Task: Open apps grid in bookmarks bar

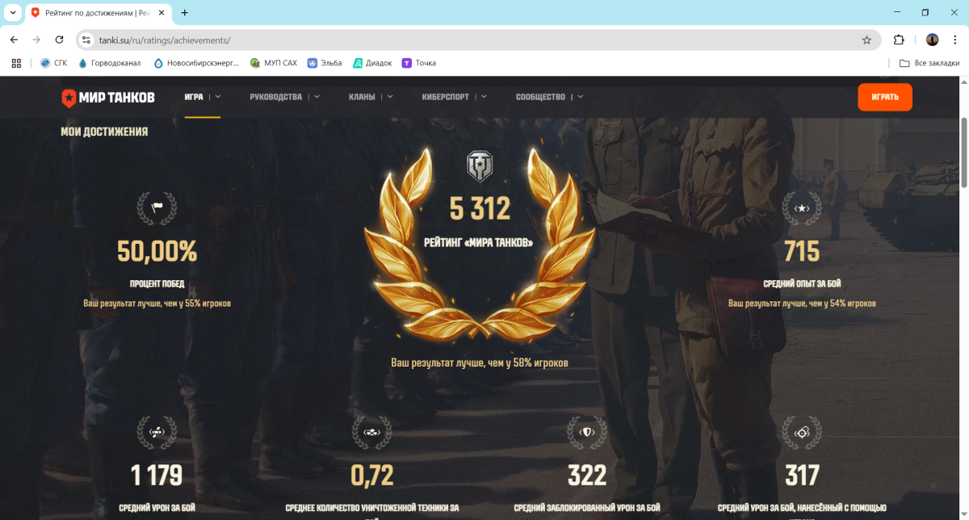Action: tap(16, 63)
